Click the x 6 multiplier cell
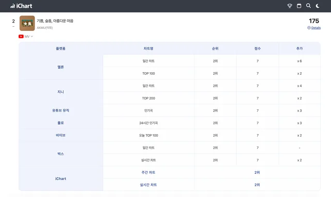Viewport: 331px width, 197px height. pos(299,61)
